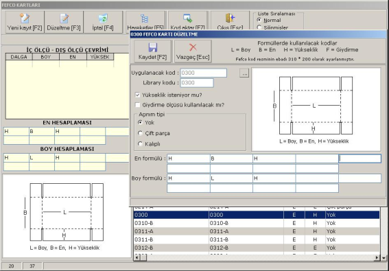Click first En formülü cell containing H
Viewport: 389px width, 271px height.
[189, 158]
